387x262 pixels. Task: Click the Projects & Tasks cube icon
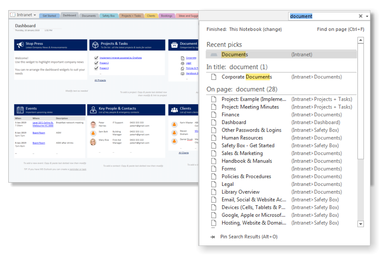[95, 45]
